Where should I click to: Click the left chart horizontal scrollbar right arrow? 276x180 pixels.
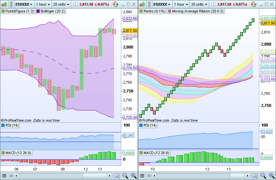110,176
